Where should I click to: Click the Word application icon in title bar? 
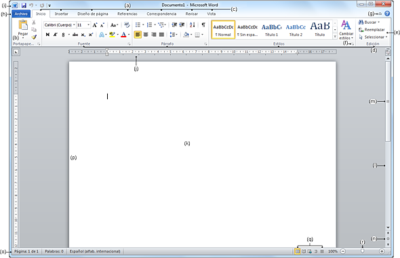pyautogui.click(x=15, y=5)
